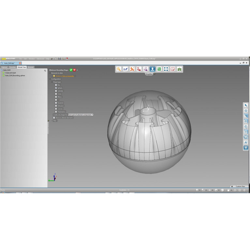250x250 pixels.
Task: Open the wireframe cube dropdown arrow in status bar
Action: pyautogui.click(x=219, y=190)
